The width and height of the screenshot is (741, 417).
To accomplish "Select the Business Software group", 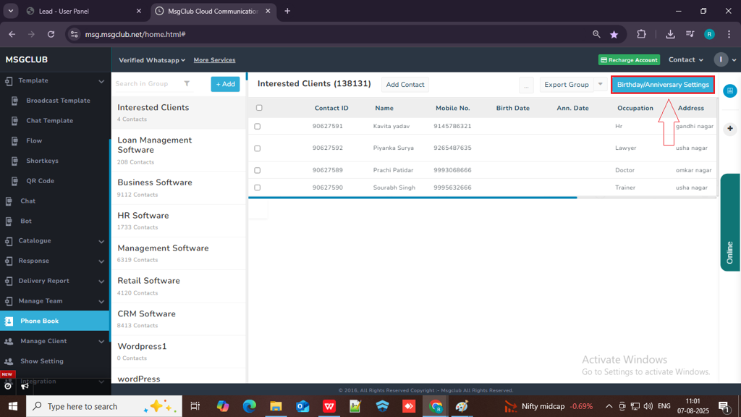I will point(179,188).
